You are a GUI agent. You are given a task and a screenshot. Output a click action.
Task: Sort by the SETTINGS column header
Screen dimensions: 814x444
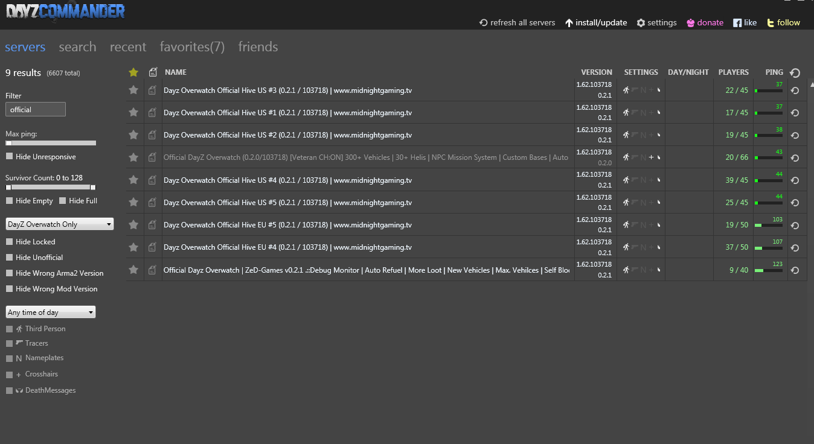point(641,72)
